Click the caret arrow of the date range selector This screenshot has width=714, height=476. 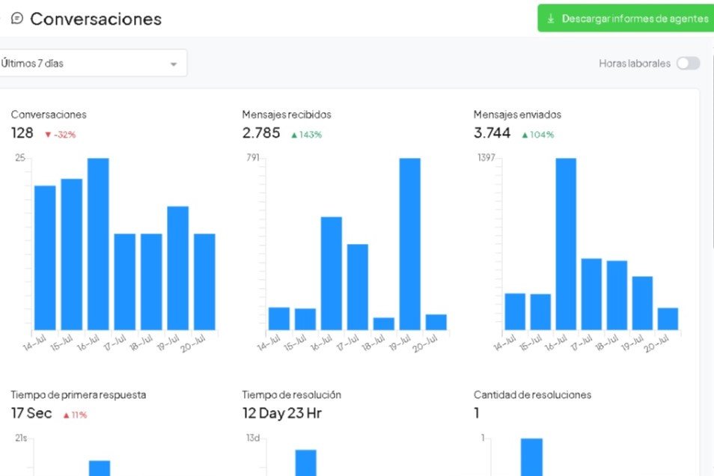point(174,64)
